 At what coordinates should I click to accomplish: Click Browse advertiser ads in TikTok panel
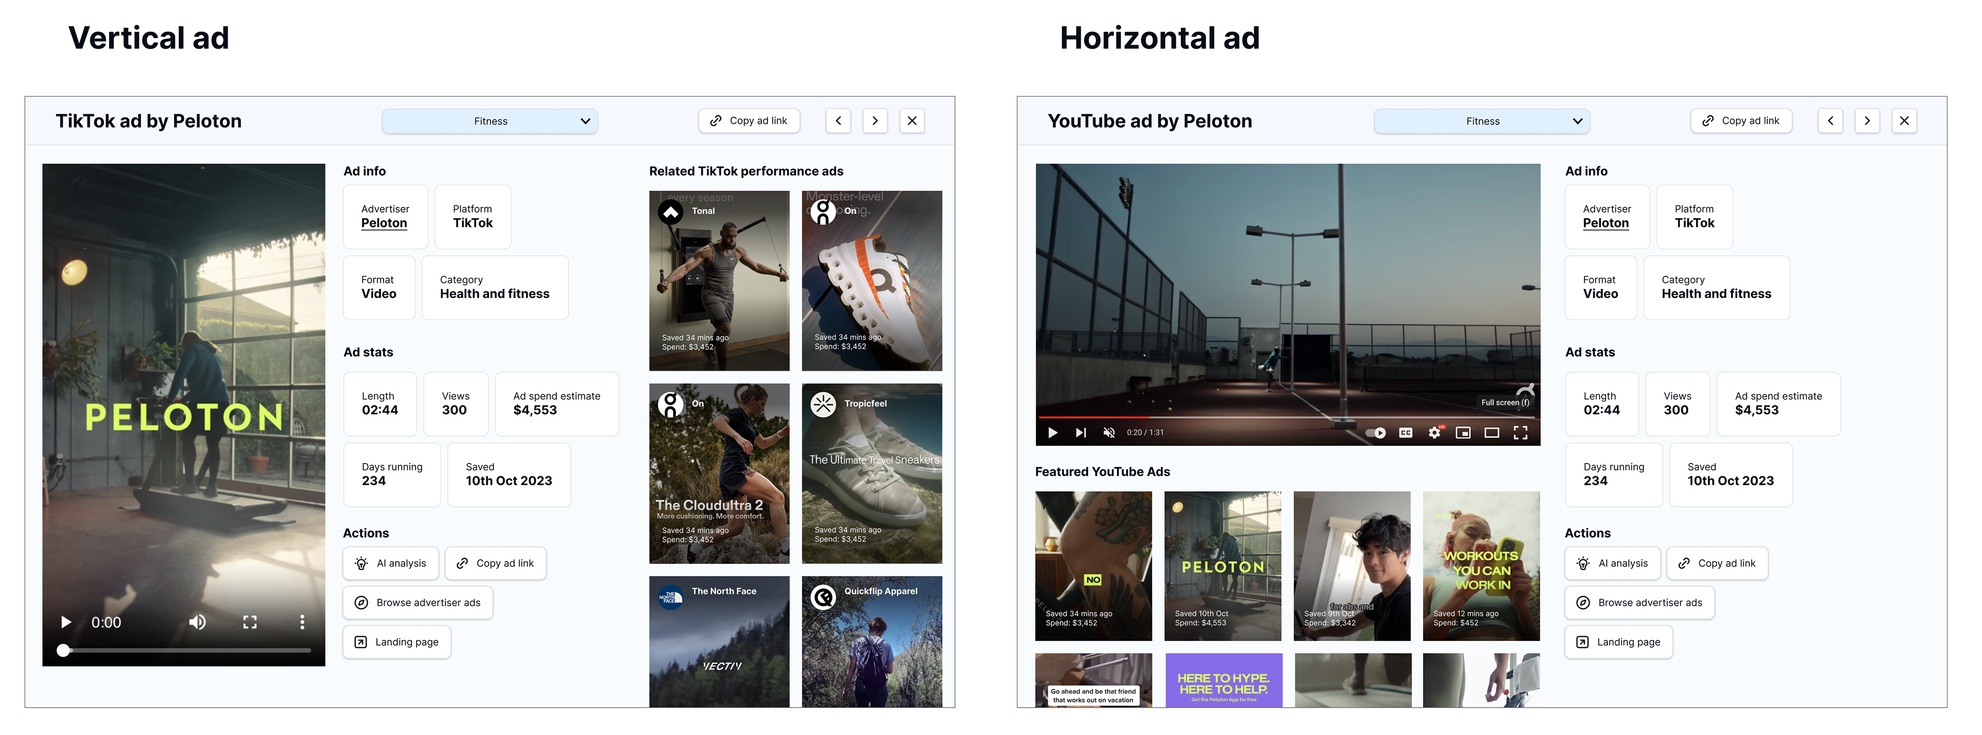pyautogui.click(x=418, y=603)
